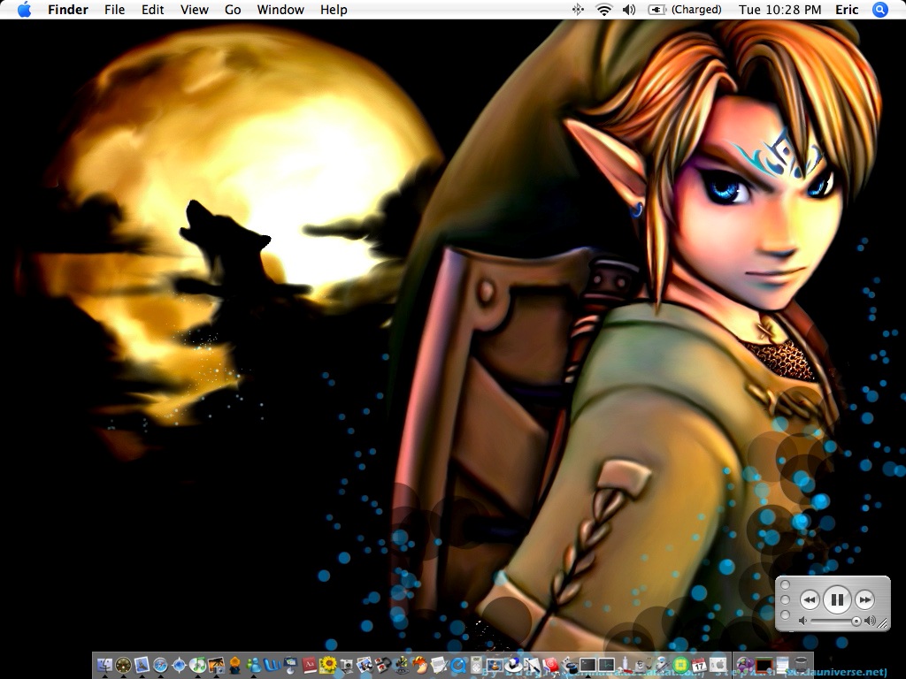This screenshot has width=906, height=679.
Task: Launch Adium orange duck icon
Action: tap(234, 665)
